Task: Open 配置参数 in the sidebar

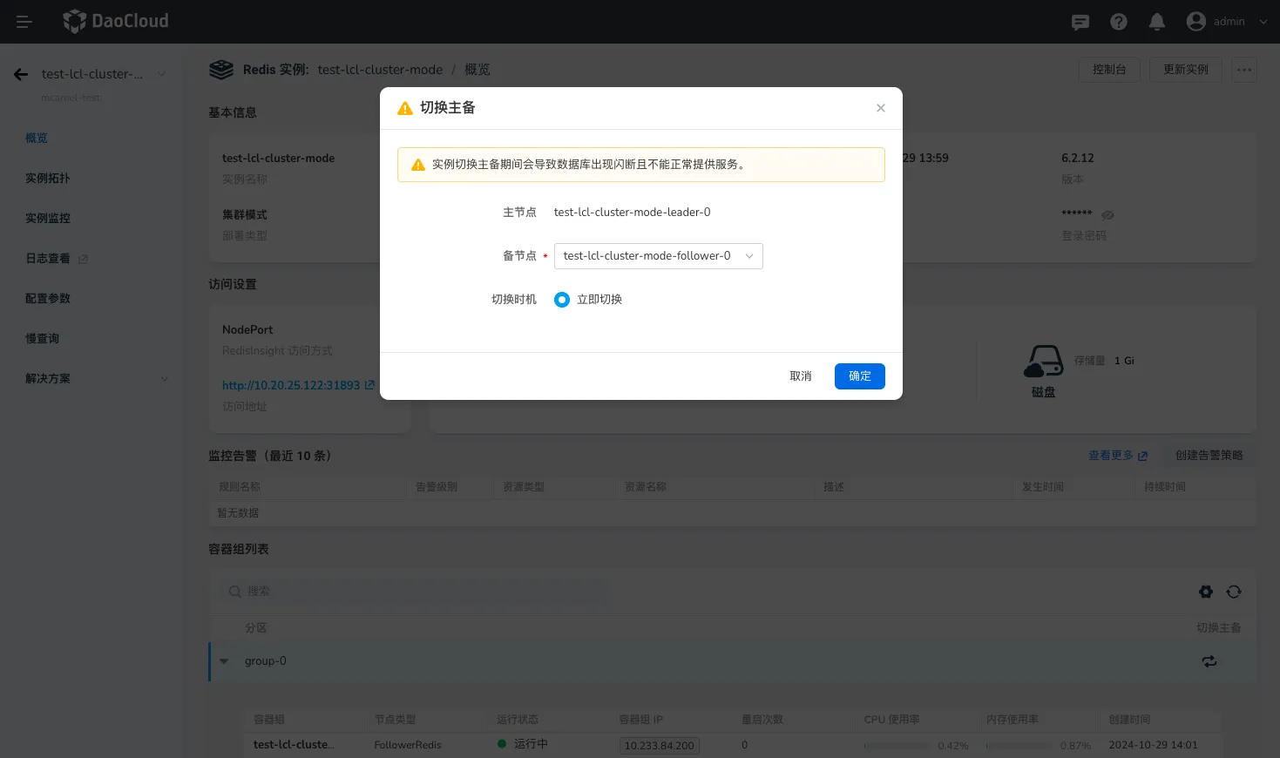Action: pyautogui.click(x=48, y=299)
